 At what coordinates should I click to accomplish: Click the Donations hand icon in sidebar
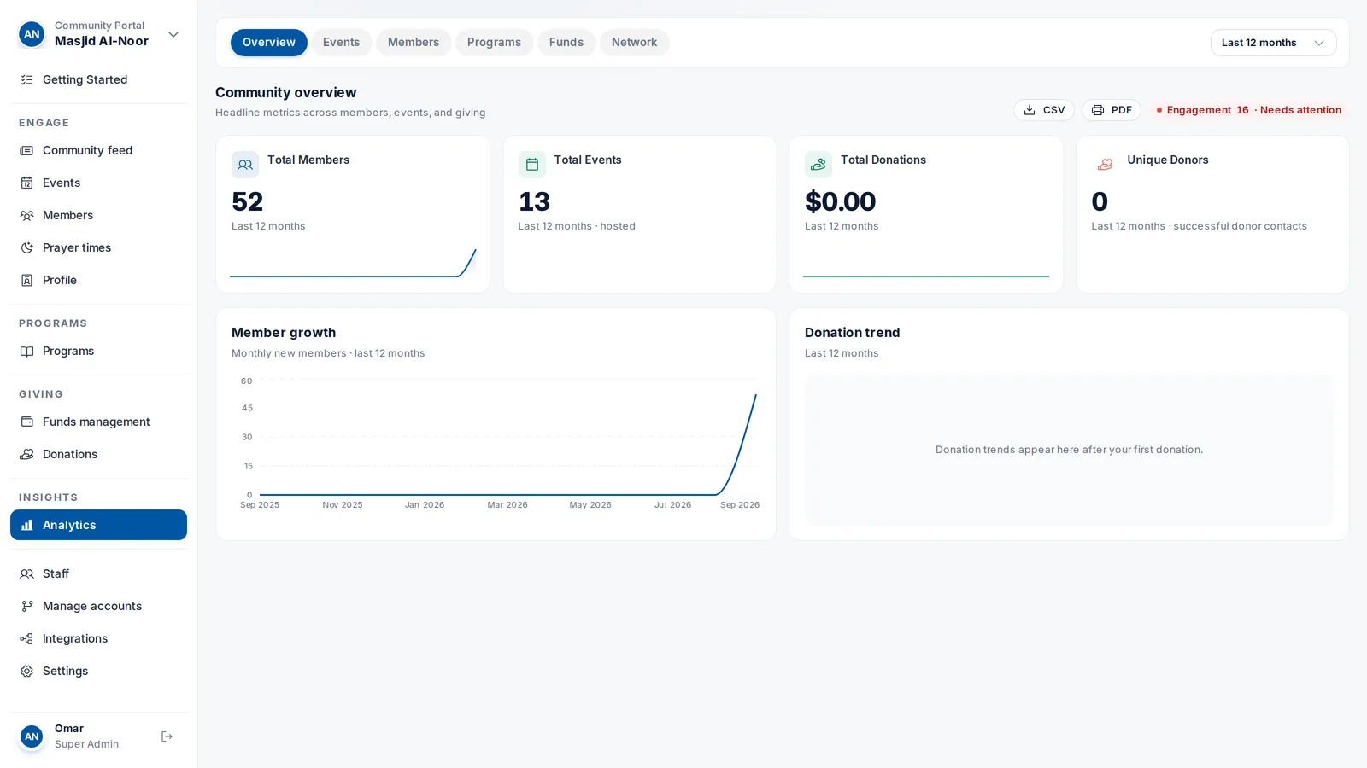(26, 454)
